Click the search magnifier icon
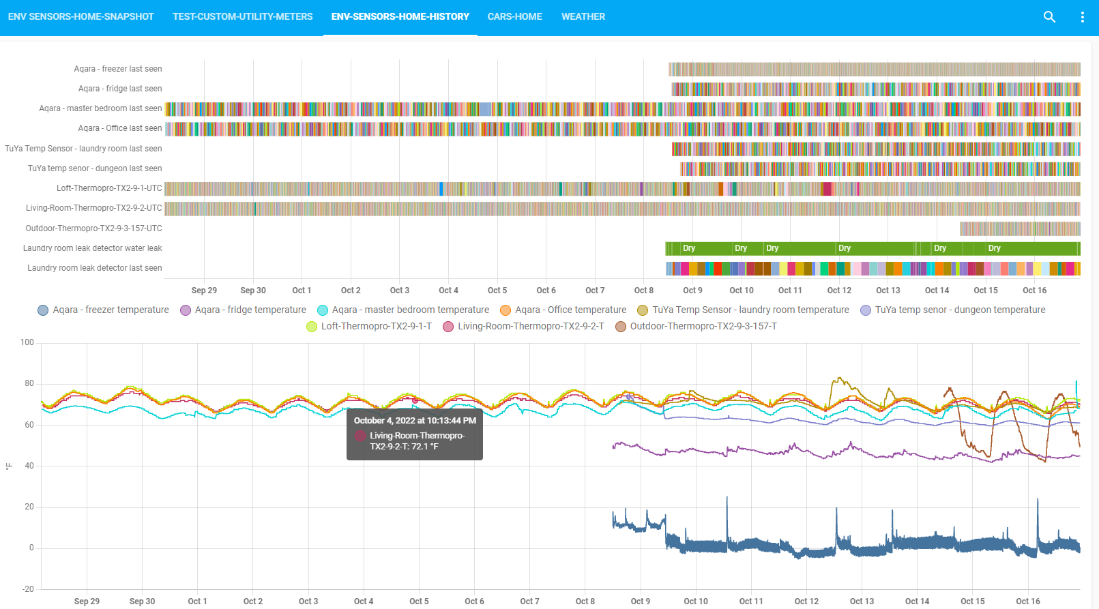The width and height of the screenshot is (1099, 609). coord(1049,17)
